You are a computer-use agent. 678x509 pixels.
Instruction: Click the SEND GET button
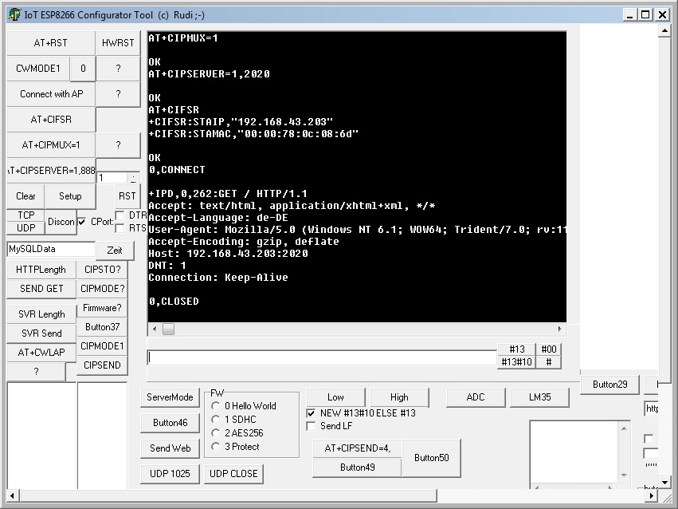(x=41, y=289)
